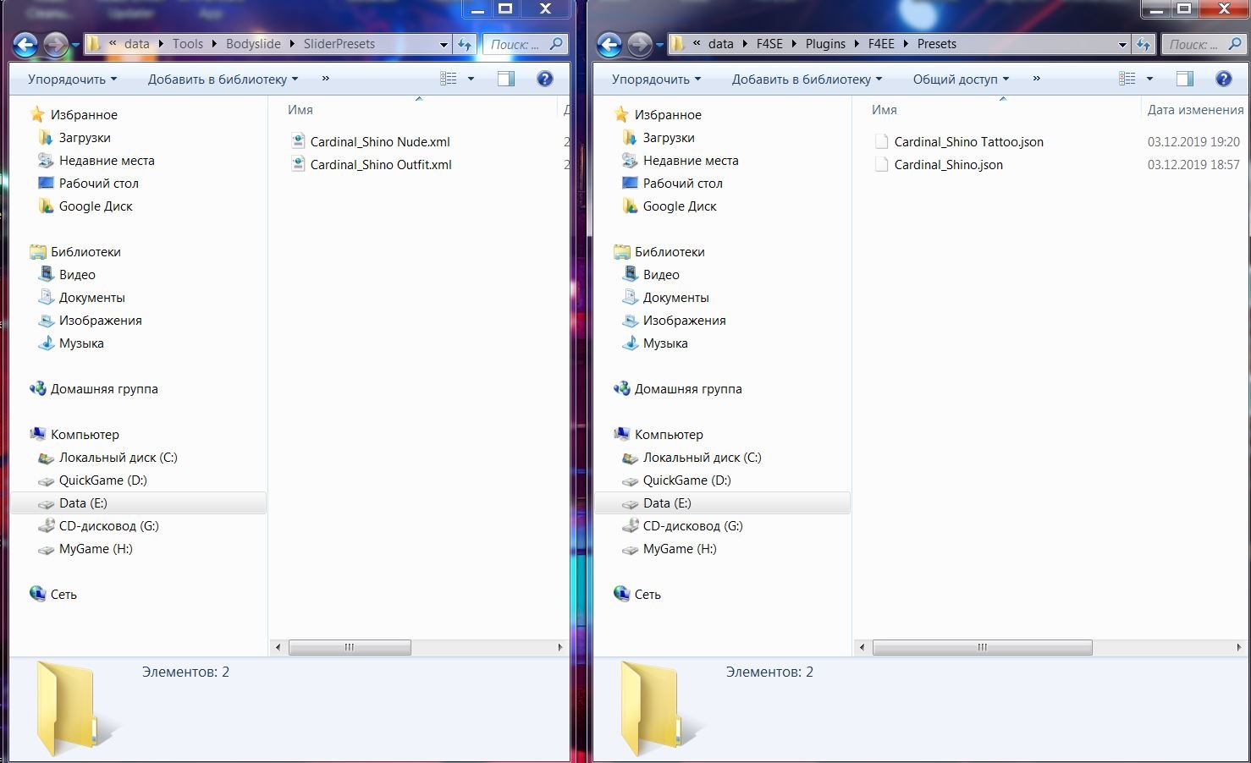Select the Cardinal_Shino Nude.xml file
Viewport: 1251px width, 763px height.
(379, 142)
